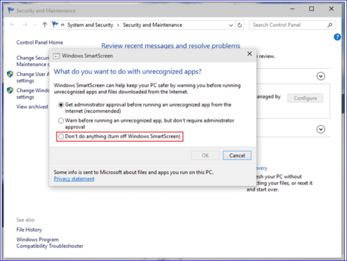The image size is (347, 261).
Task: Click the shield icon beside Change User
Action: 10,74
